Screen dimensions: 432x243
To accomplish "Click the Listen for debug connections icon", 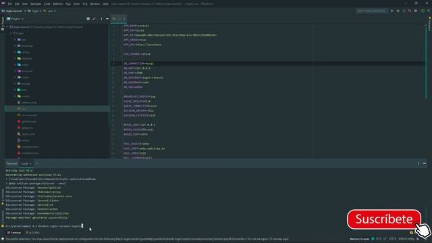I will point(410,11).
